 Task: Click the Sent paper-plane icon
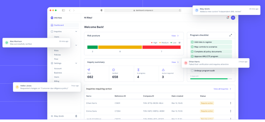pyautogui.click(x=89, y=70)
